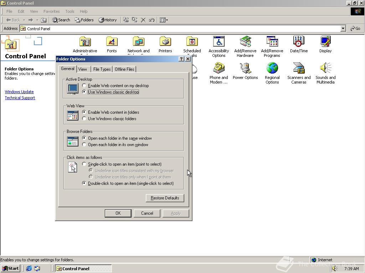
Task: Open the Printers folder icon
Action: (165, 42)
